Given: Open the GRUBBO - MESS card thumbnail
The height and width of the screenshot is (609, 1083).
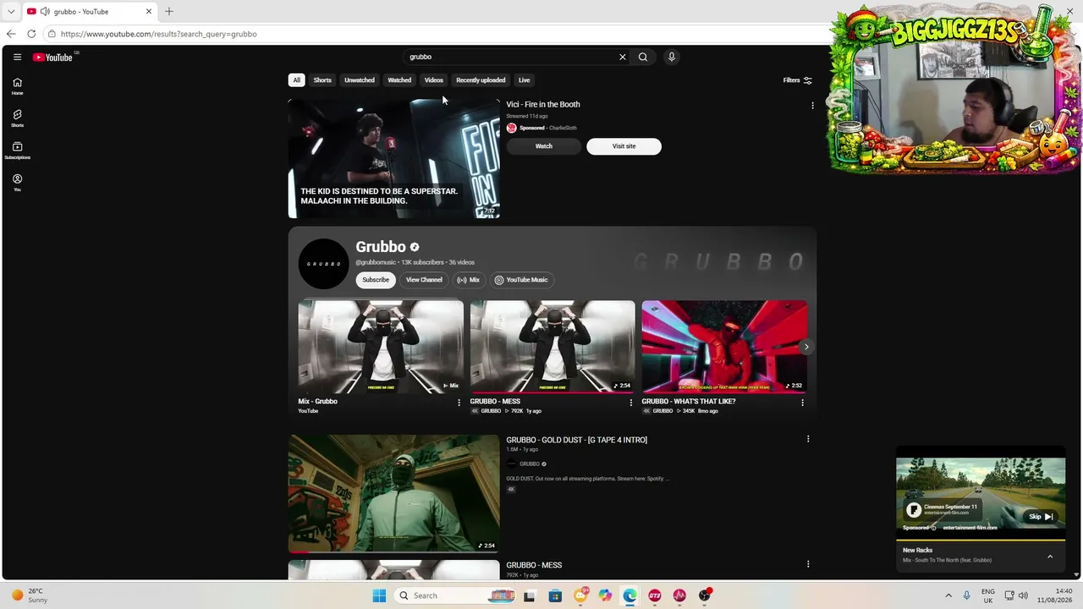Looking at the screenshot, I should click(x=552, y=347).
